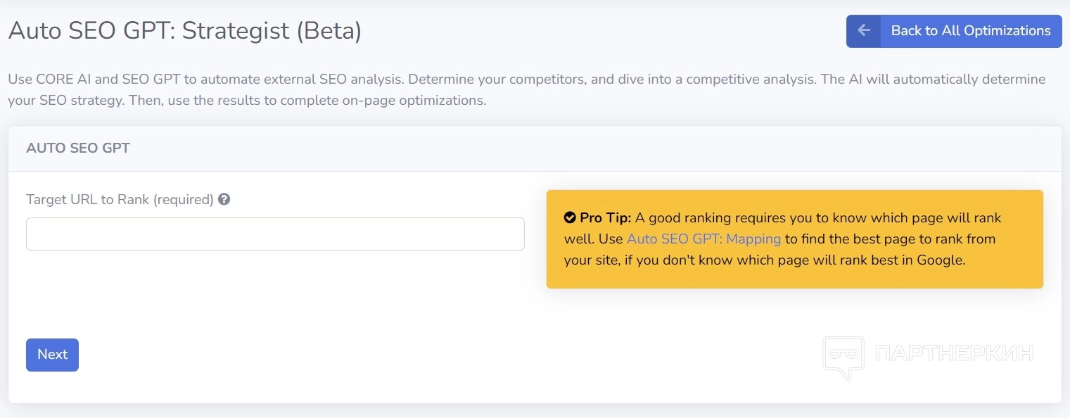Image resolution: width=1070 pixels, height=418 pixels.
Task: Open the Auto SEO GPT: Mapping link
Action: tap(703, 239)
